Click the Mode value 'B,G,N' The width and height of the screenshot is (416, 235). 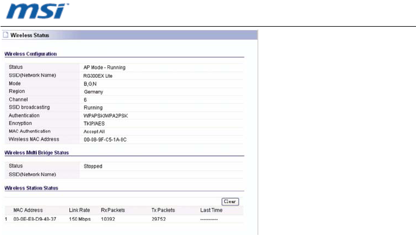(x=90, y=84)
